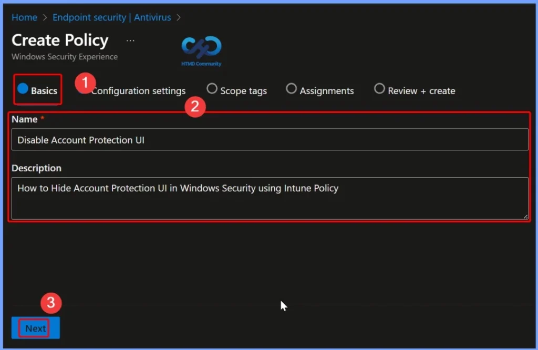Click the Next button
The width and height of the screenshot is (538, 350).
pos(35,327)
